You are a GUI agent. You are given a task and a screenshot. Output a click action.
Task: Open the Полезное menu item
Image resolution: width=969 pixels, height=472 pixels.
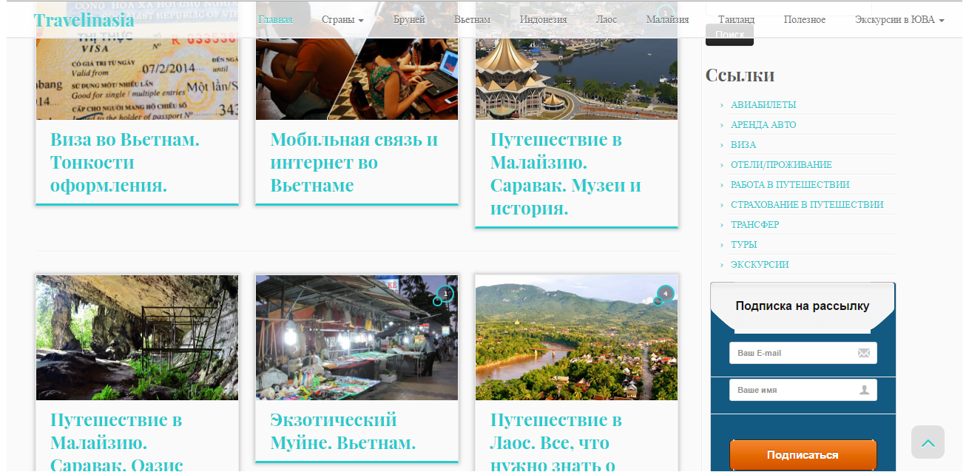coord(805,20)
